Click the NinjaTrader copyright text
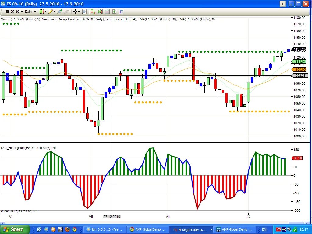Screen dimensions: 312x234 pyautogui.click(x=20, y=211)
